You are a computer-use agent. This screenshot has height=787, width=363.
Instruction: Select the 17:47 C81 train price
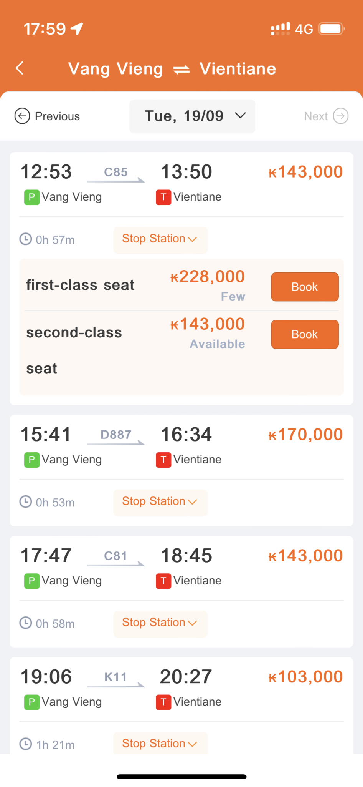tap(305, 556)
